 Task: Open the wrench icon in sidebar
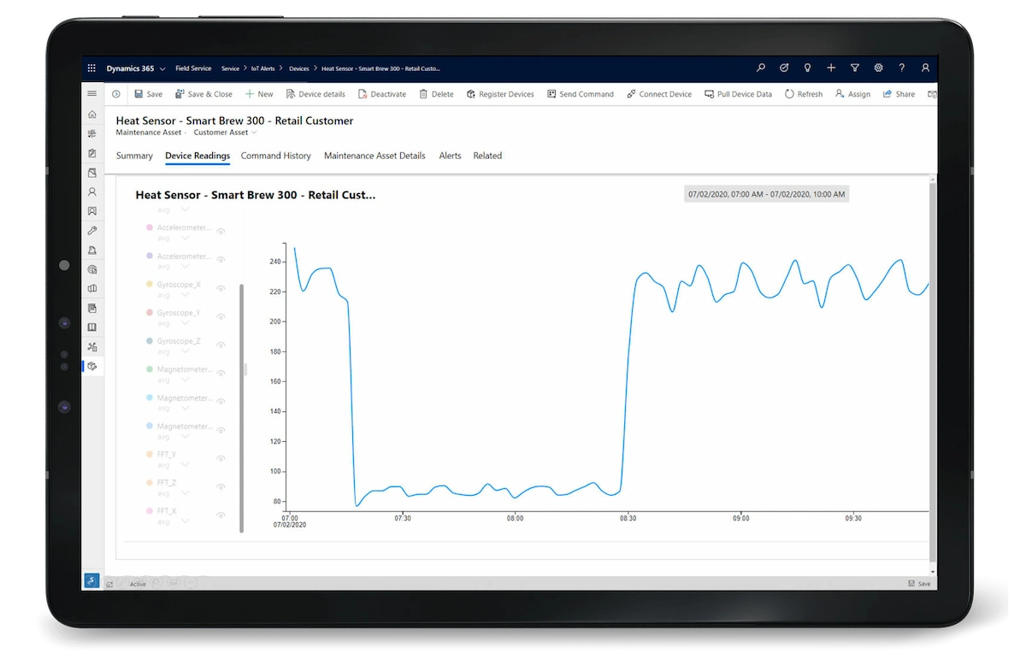pyautogui.click(x=92, y=231)
